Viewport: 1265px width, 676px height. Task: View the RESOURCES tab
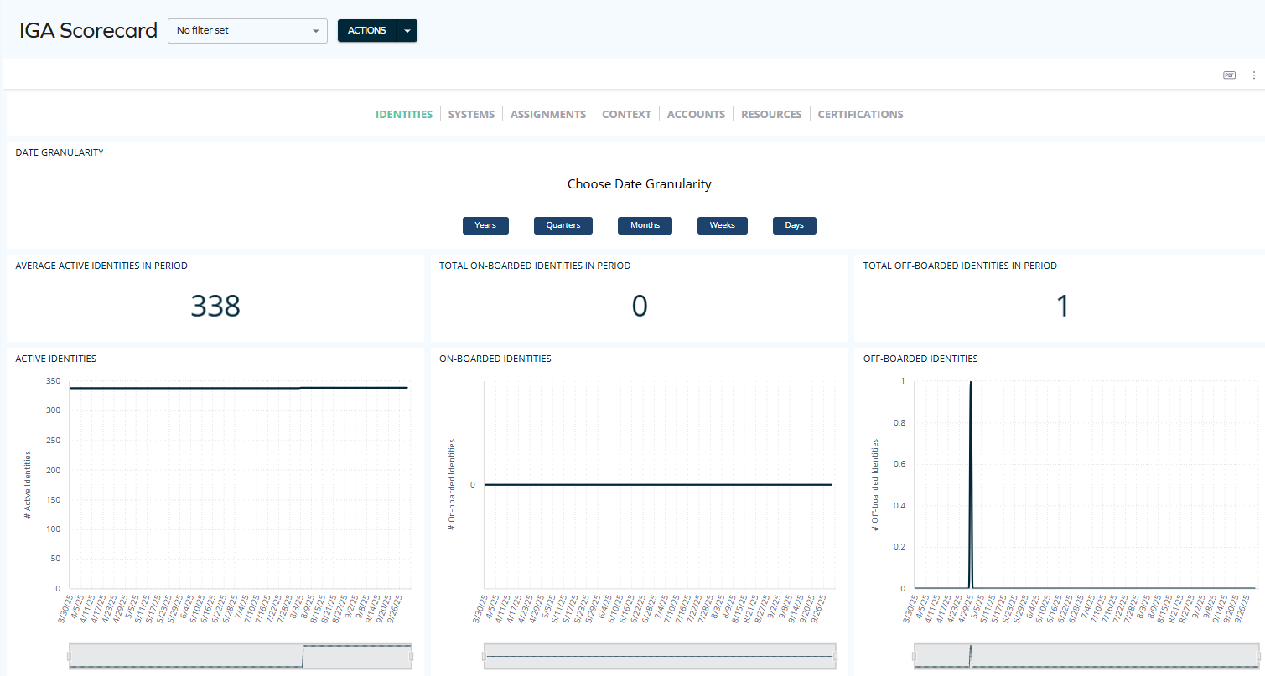pyautogui.click(x=770, y=114)
